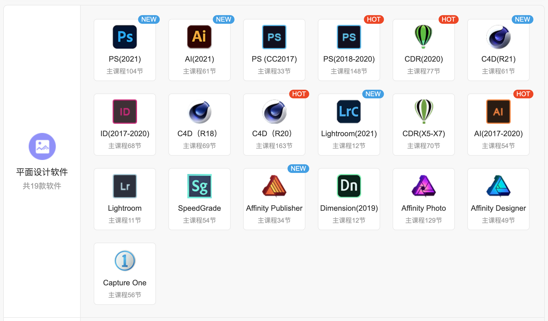Open the AI(2021) Illustrator icon

click(200, 37)
